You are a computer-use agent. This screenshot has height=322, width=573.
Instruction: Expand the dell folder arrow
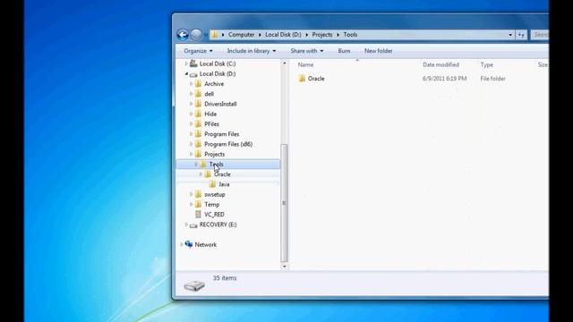(191, 94)
